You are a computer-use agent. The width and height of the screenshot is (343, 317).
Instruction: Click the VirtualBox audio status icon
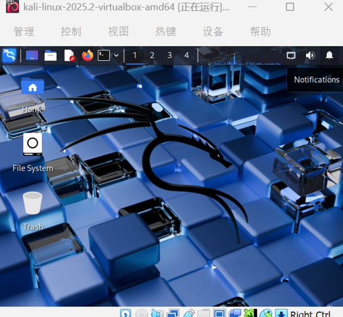tap(157, 313)
